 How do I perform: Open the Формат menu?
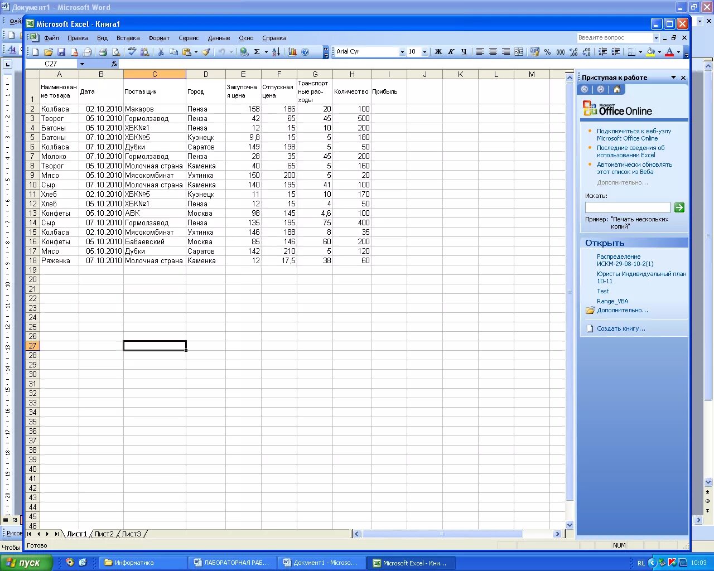coord(159,38)
